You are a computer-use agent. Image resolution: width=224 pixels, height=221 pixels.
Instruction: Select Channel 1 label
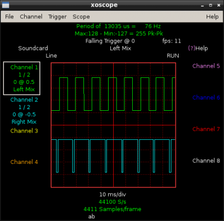point(24,67)
